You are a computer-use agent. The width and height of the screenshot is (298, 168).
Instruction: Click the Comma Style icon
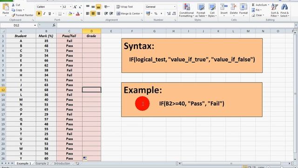tap(161, 14)
